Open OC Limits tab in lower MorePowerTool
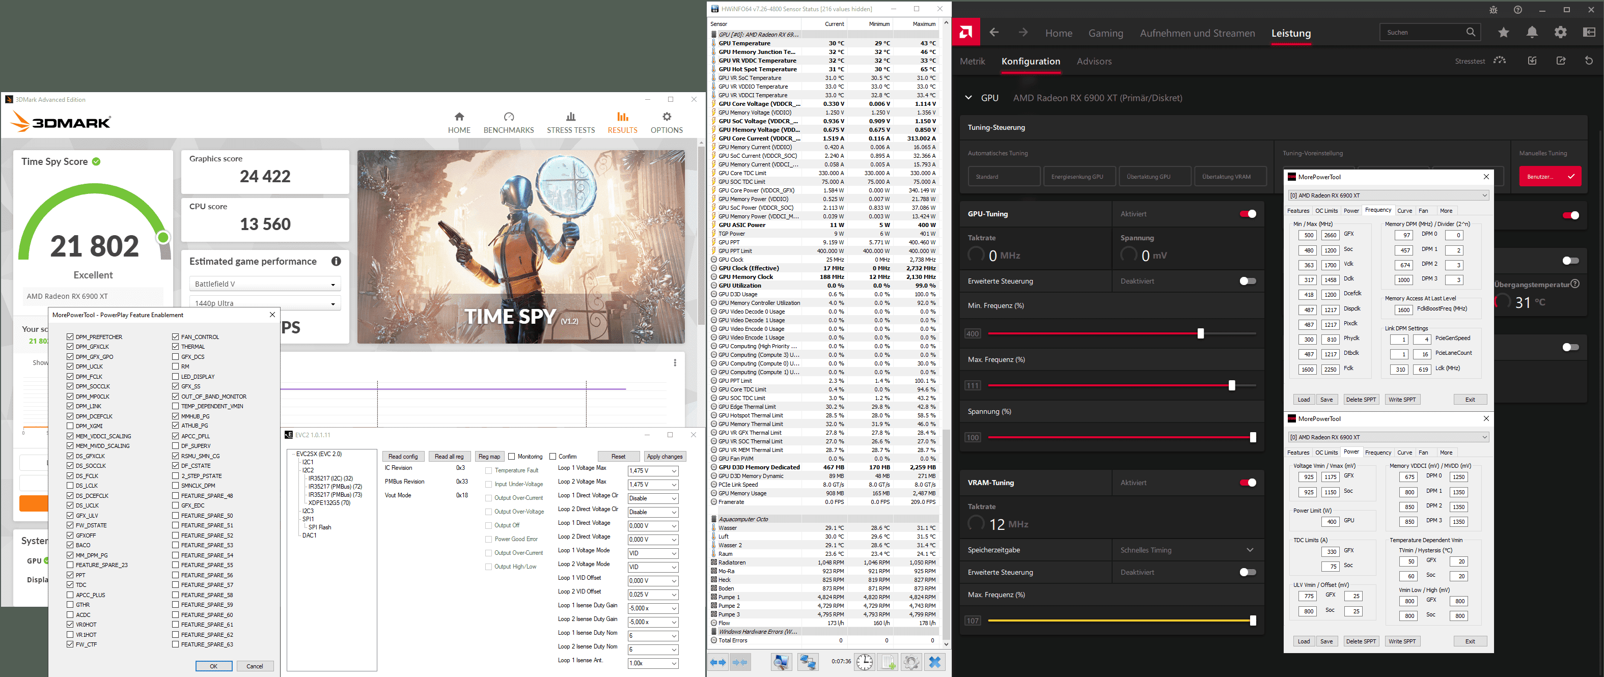Image resolution: width=1604 pixels, height=677 pixels. click(1326, 453)
